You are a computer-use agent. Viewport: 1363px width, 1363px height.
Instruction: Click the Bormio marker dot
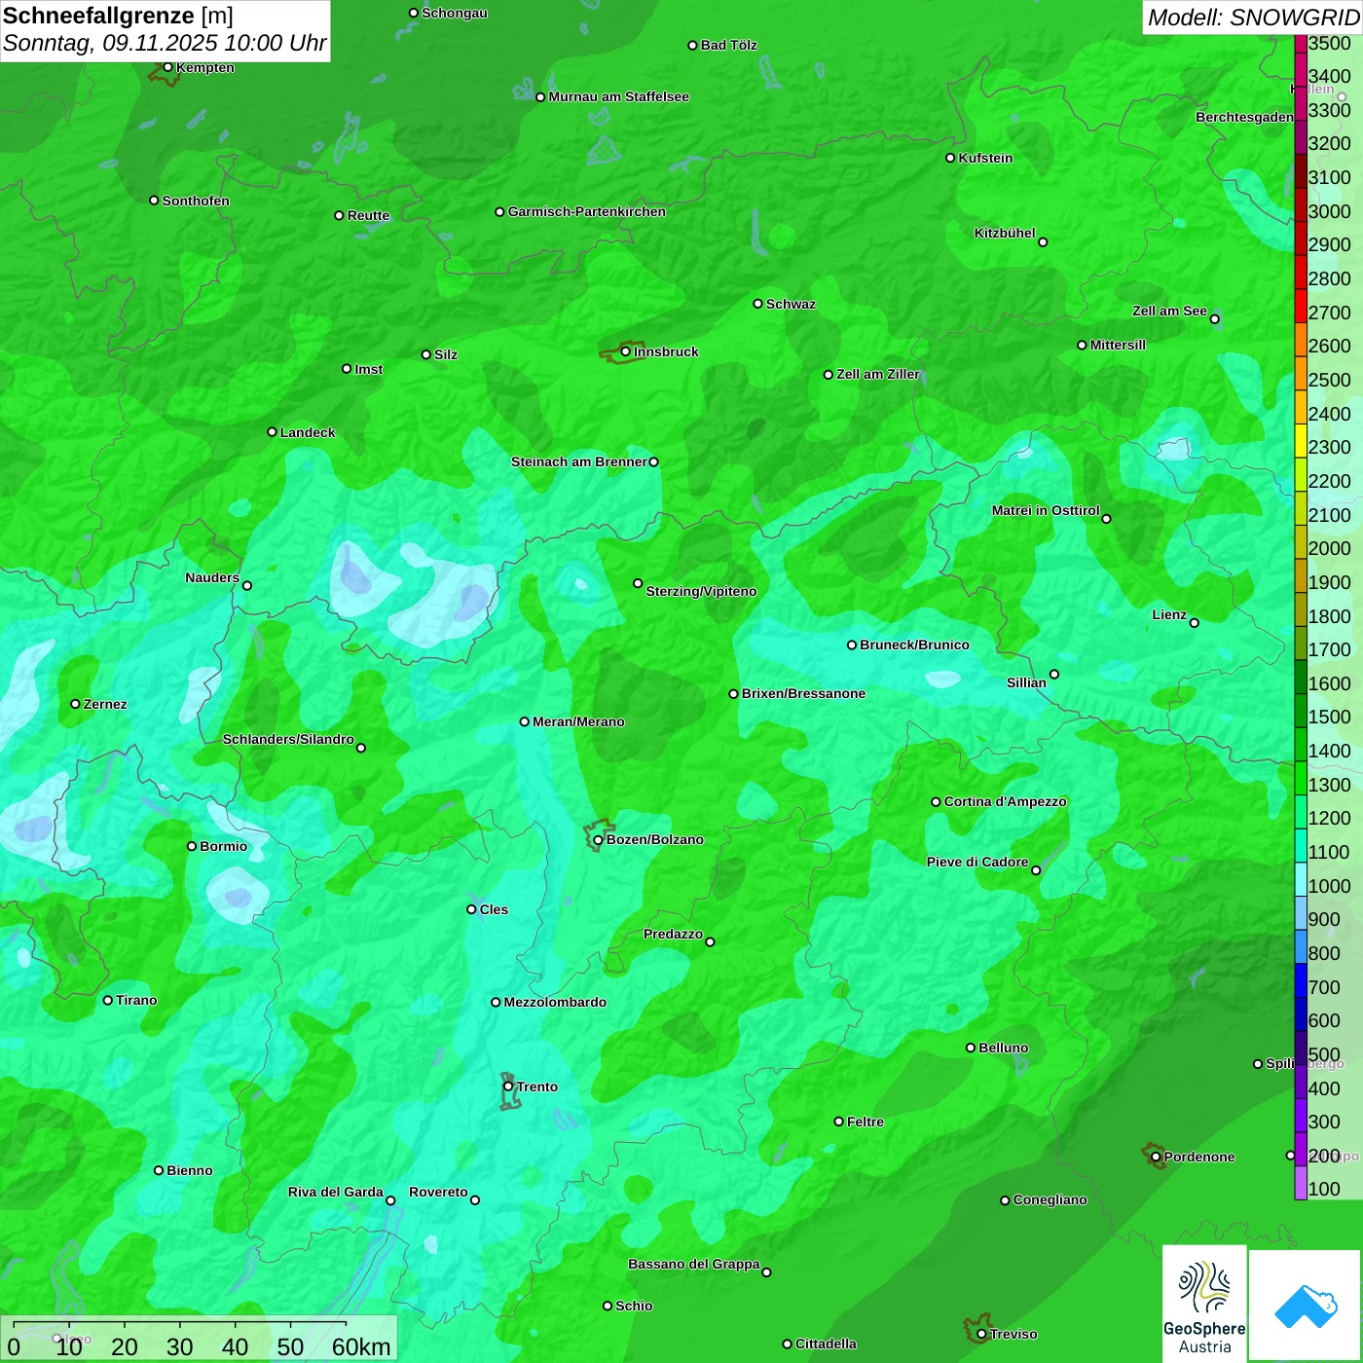click(x=192, y=846)
